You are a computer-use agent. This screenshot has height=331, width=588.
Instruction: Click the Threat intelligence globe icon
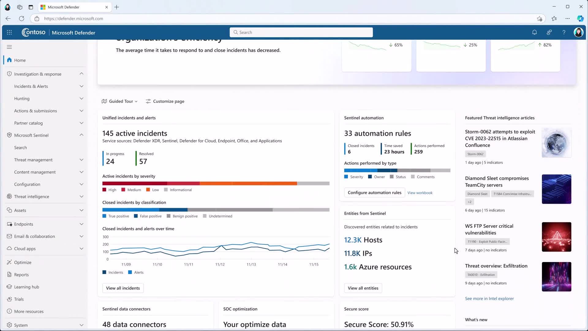click(9, 196)
